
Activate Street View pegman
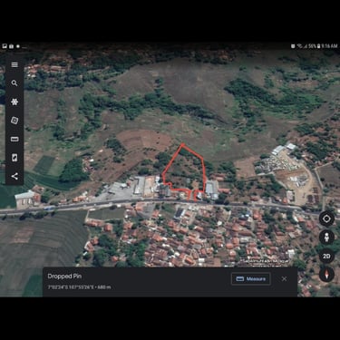(326, 238)
